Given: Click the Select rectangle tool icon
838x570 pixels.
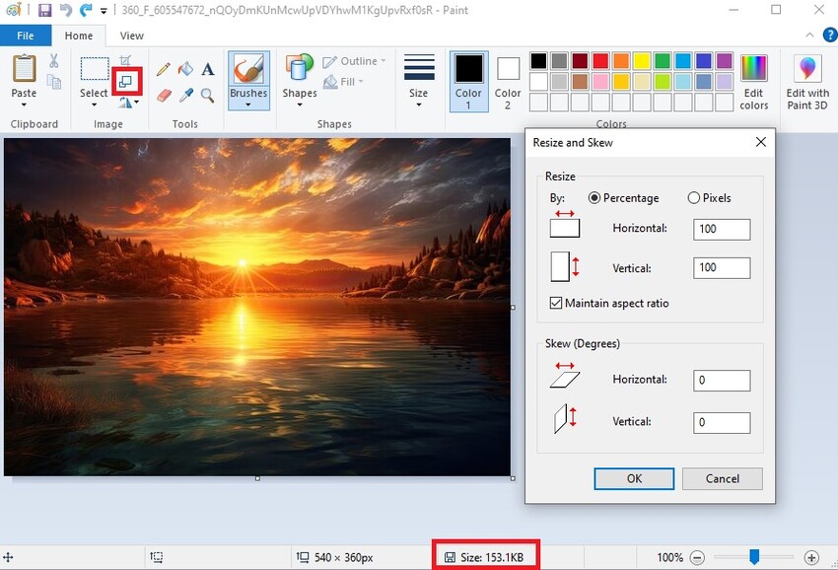Looking at the screenshot, I should click(x=95, y=69).
